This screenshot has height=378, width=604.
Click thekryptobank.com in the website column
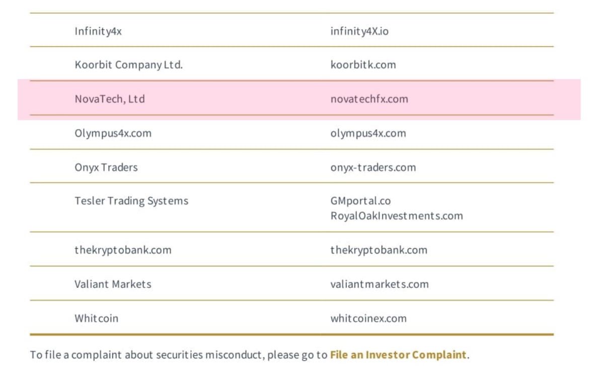379,250
